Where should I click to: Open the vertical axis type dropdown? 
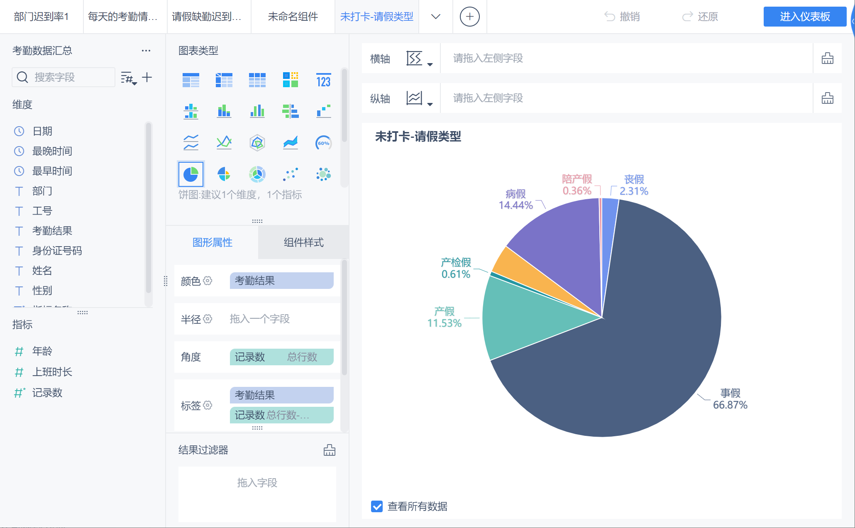point(419,99)
